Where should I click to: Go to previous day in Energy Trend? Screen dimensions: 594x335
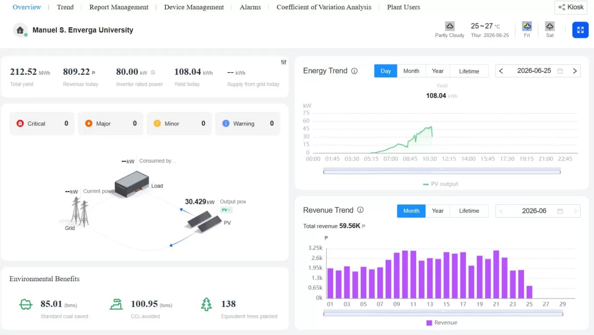(x=501, y=71)
